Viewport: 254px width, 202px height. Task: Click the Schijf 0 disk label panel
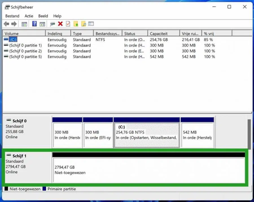[27, 132]
